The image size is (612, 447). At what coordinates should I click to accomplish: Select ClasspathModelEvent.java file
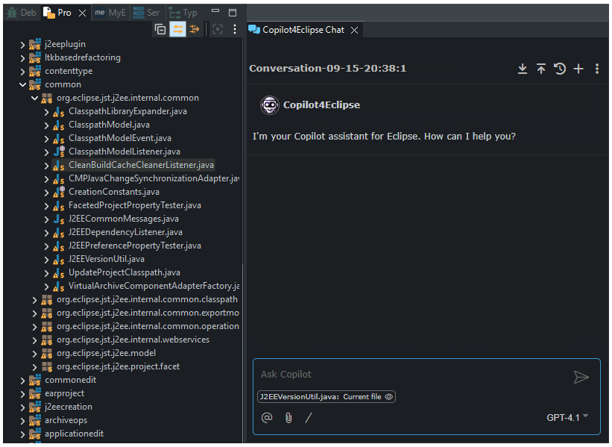pyautogui.click(x=120, y=138)
